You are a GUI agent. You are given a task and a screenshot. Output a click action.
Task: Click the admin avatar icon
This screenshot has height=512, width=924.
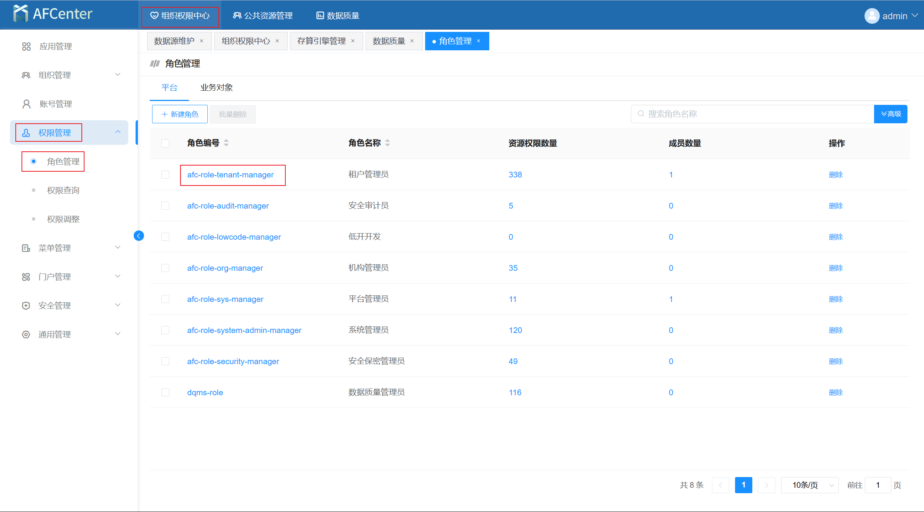[x=872, y=16]
